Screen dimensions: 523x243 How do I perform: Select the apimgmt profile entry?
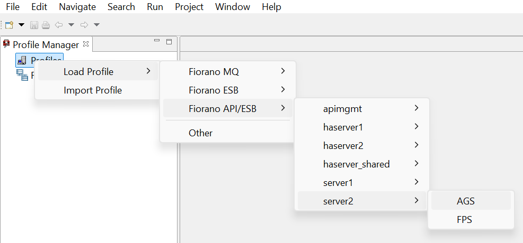362,108
